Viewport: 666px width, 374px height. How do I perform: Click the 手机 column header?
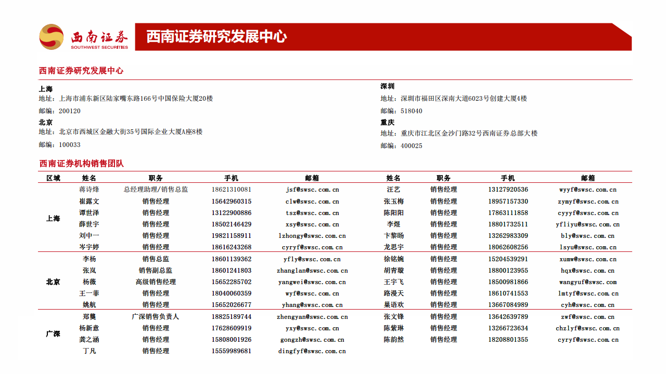point(230,177)
